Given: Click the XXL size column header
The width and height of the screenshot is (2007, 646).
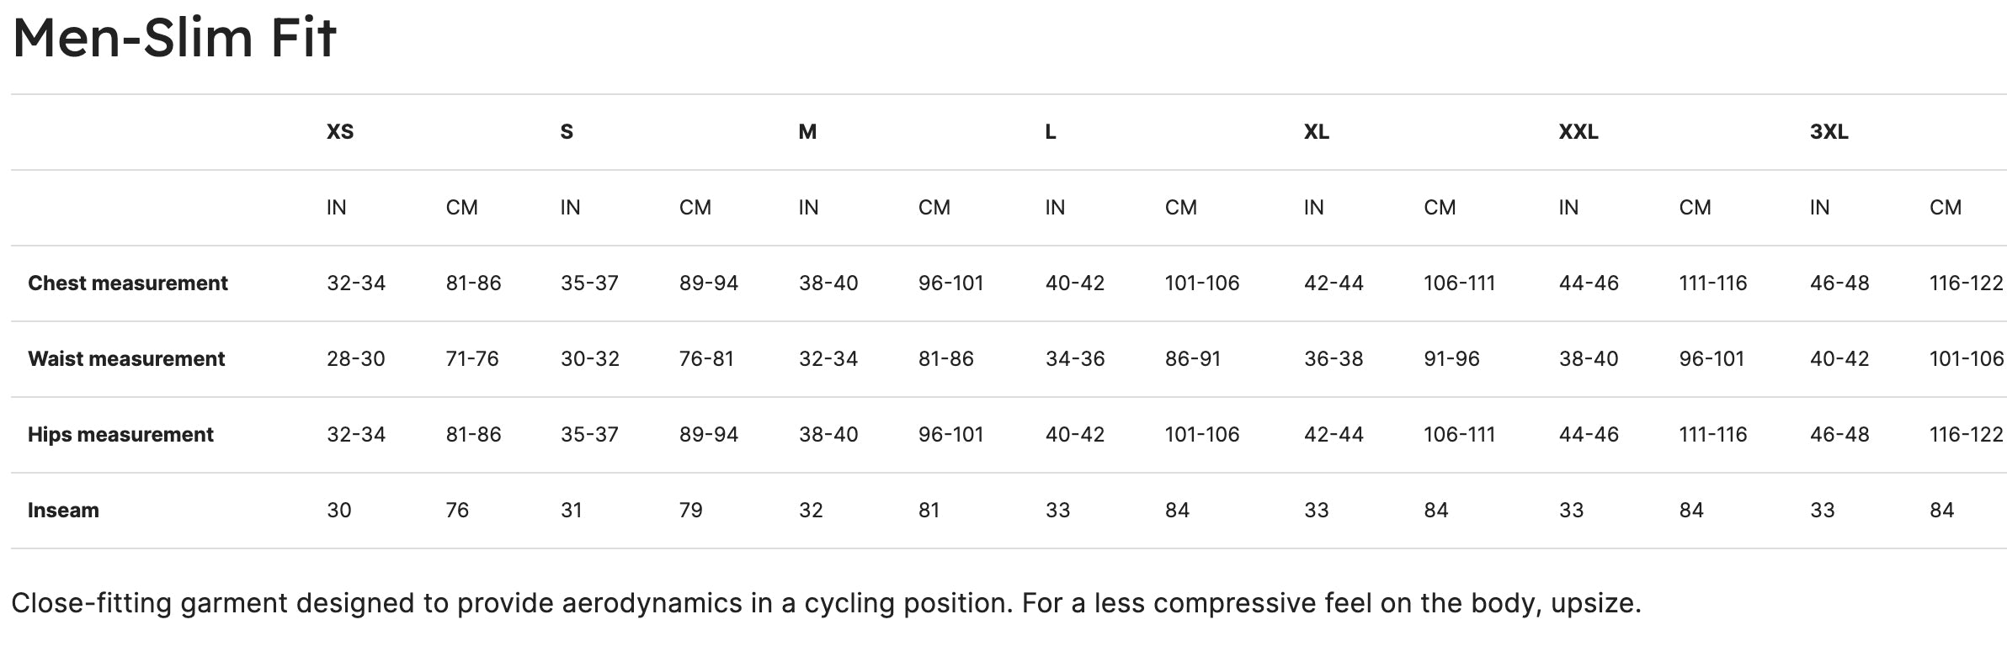Looking at the screenshot, I should tap(1578, 132).
